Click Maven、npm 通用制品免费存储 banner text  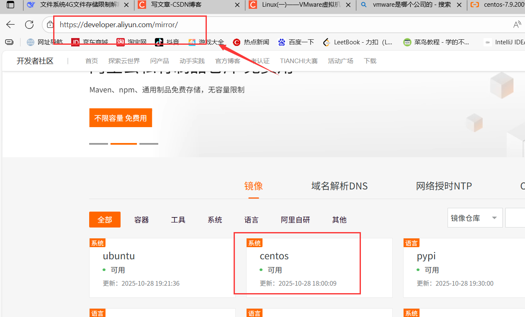(167, 90)
